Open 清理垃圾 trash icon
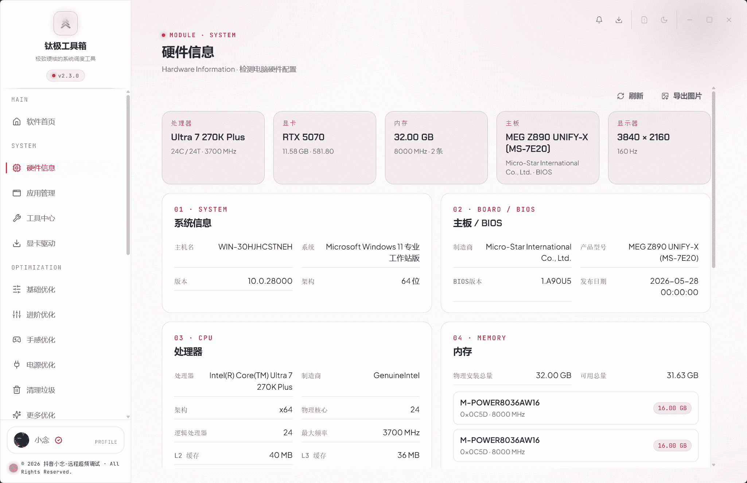747x483 pixels. point(17,390)
